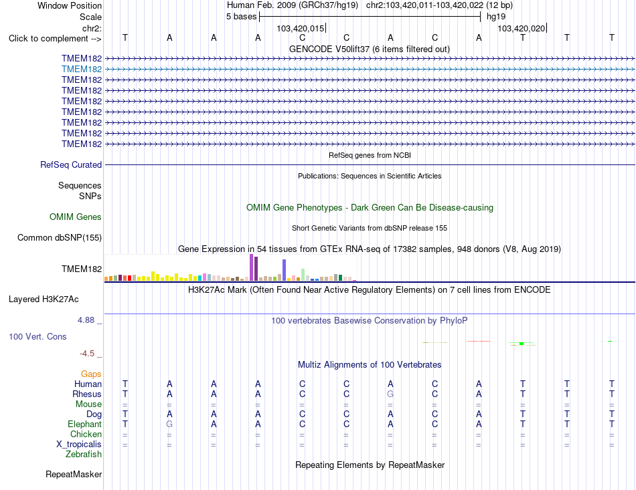Select the Chicken alignment row label
Viewport: 636px width, 490px height.
[86, 434]
